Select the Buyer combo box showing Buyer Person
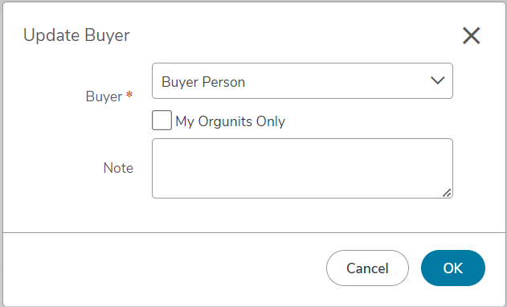 (302, 81)
